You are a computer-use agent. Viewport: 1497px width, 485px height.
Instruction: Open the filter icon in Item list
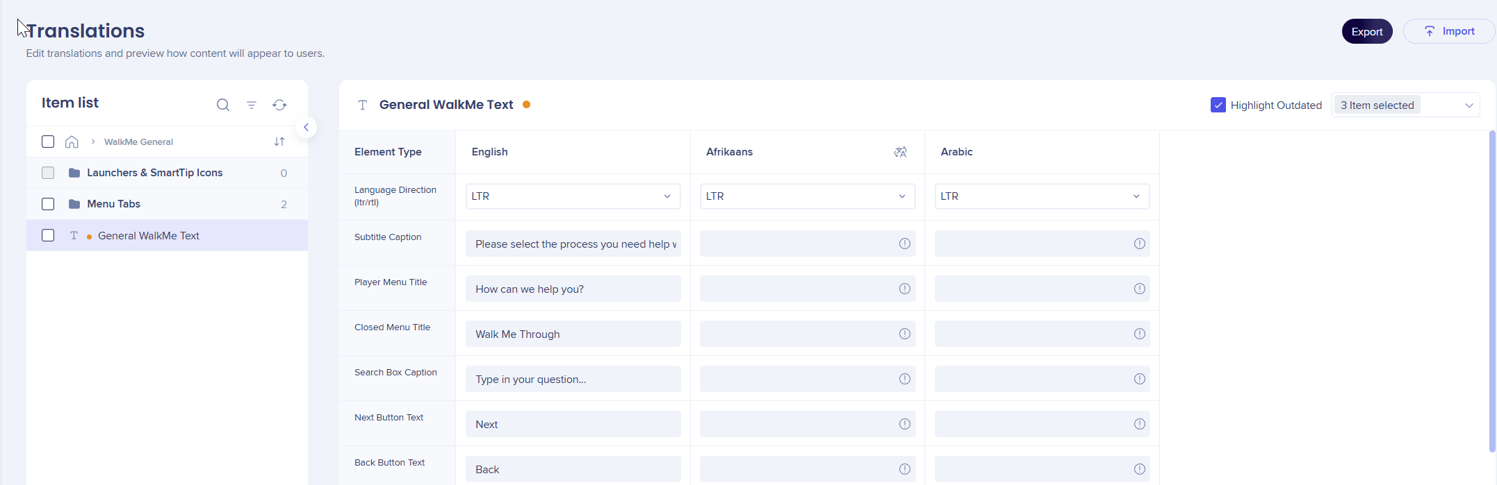tap(252, 105)
